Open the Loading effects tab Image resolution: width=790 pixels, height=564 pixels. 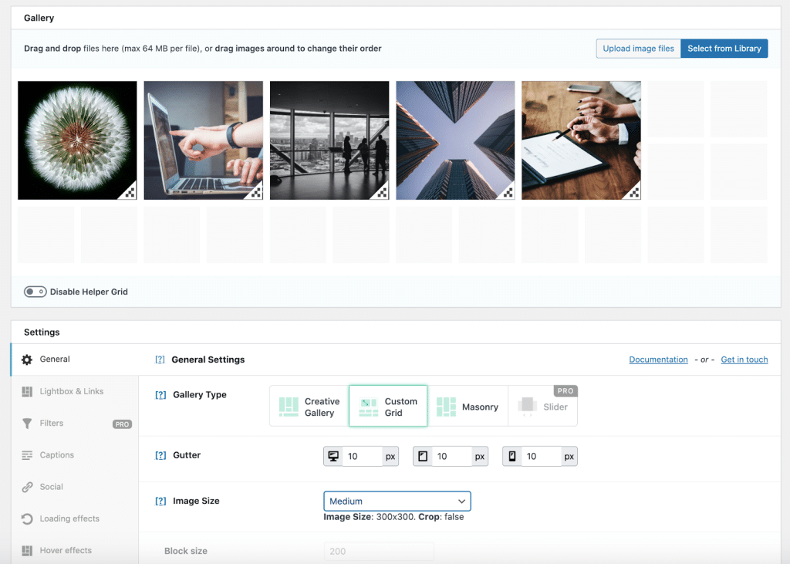click(x=75, y=518)
